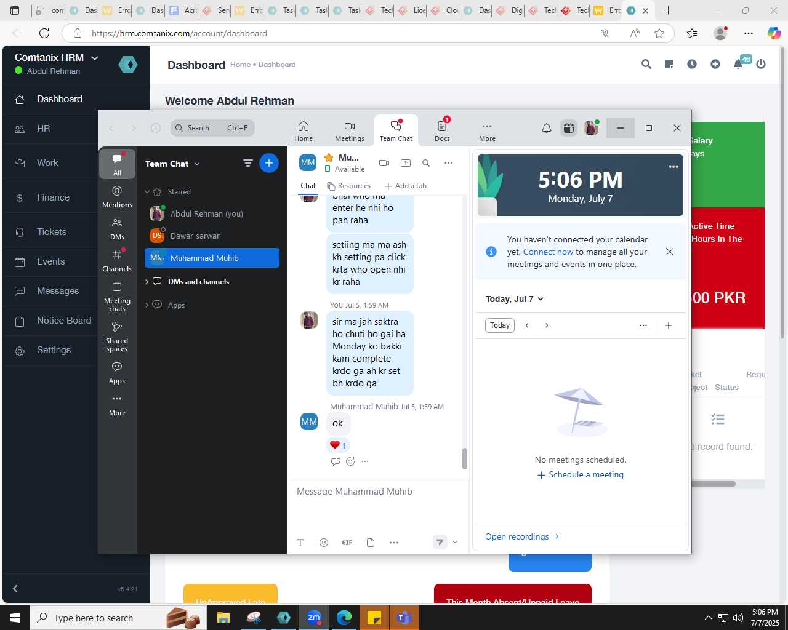Click HRM logout power icon
Image resolution: width=788 pixels, height=630 pixels.
[x=761, y=64]
